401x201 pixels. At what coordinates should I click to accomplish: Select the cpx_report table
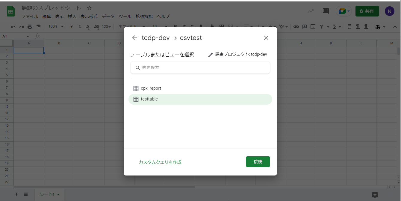point(151,88)
